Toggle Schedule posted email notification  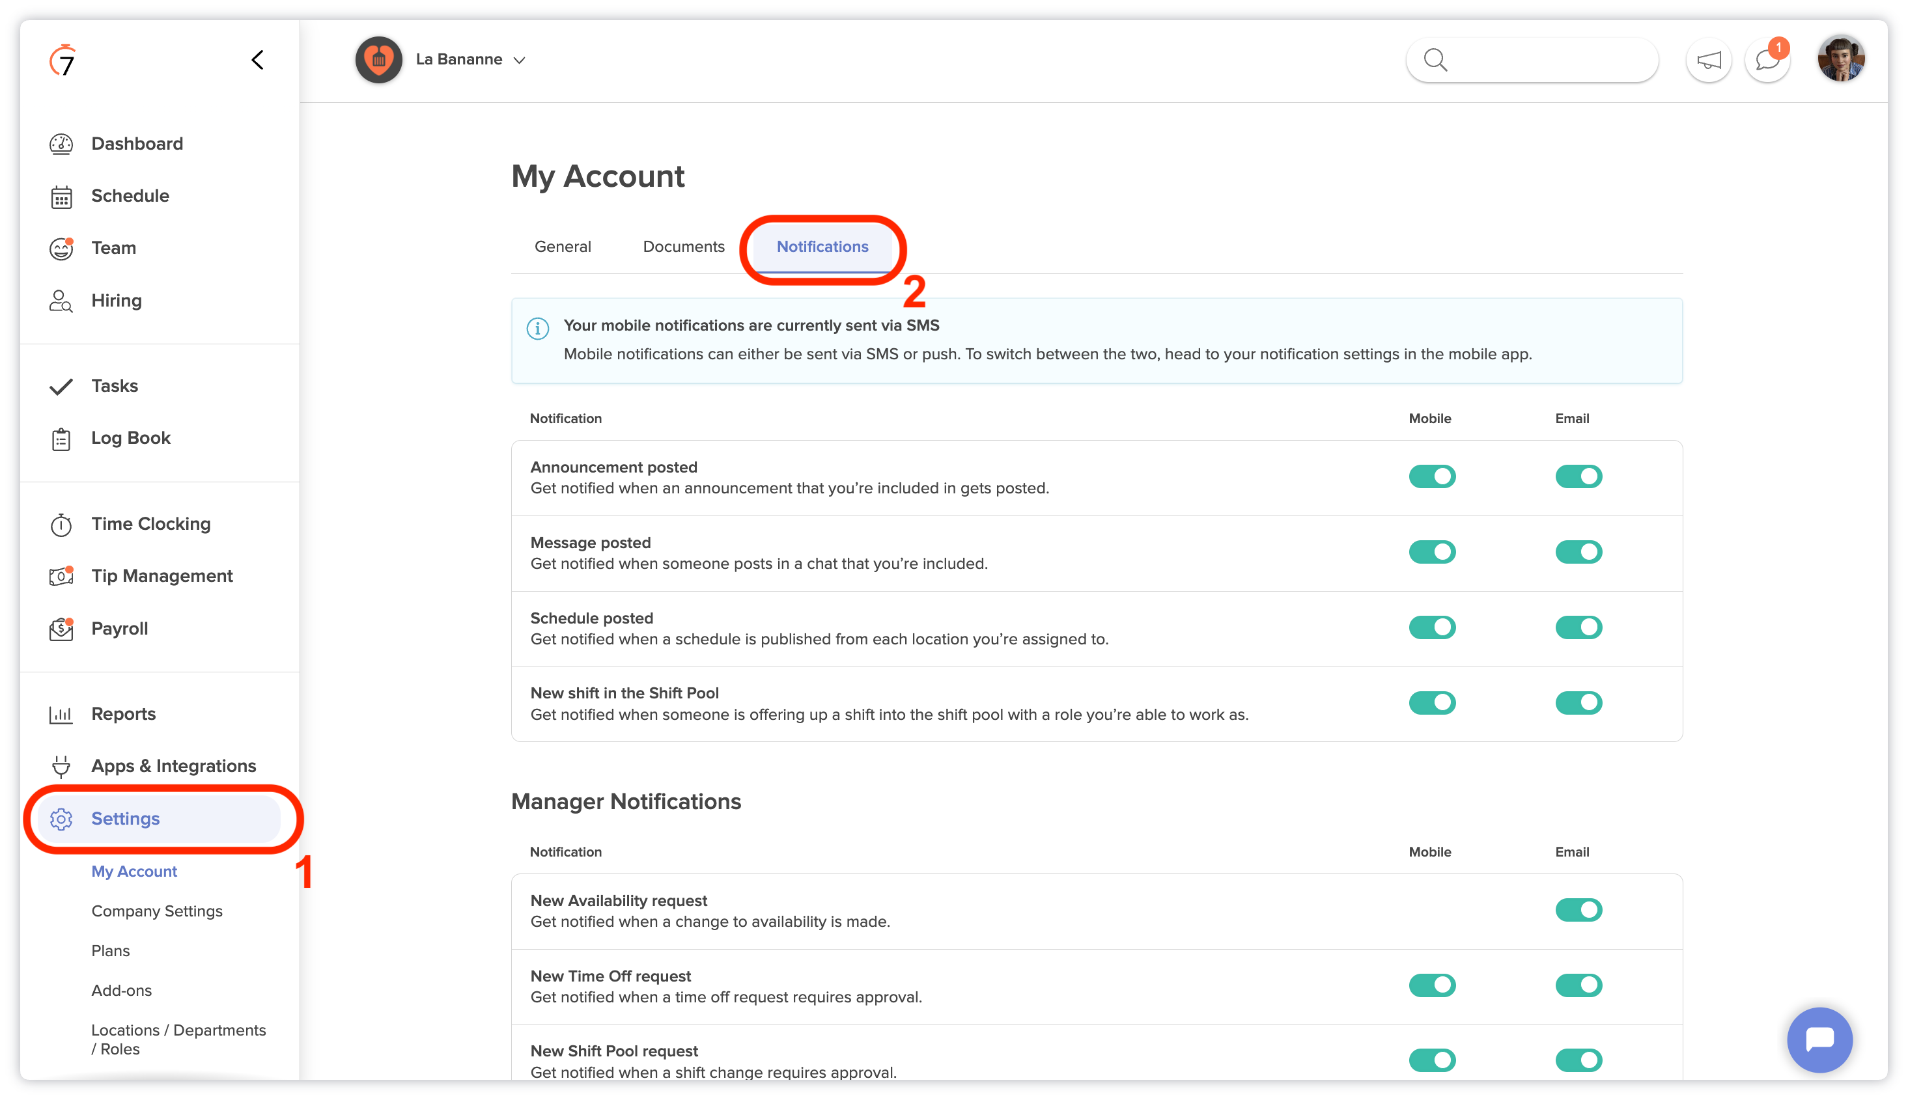pos(1578,627)
